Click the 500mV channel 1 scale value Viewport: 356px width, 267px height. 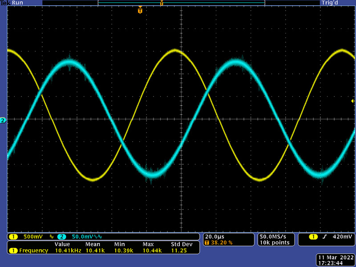pos(33,237)
